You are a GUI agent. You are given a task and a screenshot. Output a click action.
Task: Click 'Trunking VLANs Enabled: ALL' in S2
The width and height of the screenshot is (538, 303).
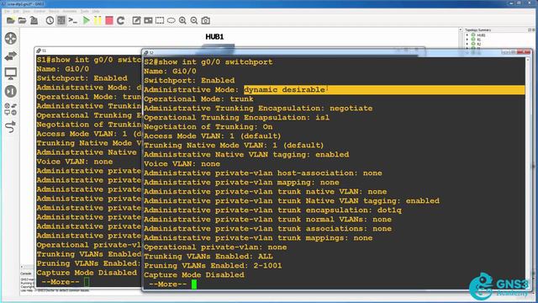click(208, 256)
